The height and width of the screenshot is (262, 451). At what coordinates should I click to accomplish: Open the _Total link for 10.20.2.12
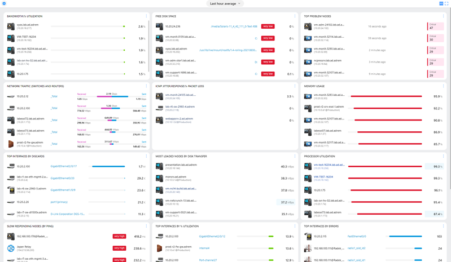[x=54, y=96]
